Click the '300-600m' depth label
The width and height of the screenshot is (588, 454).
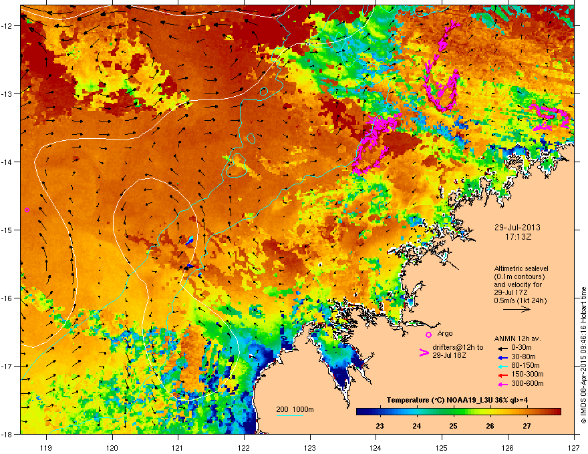point(527,383)
